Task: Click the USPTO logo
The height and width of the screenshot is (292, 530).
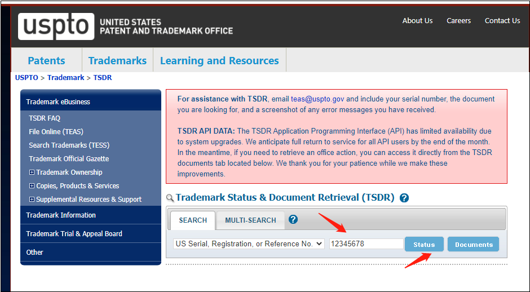Action: (x=56, y=26)
